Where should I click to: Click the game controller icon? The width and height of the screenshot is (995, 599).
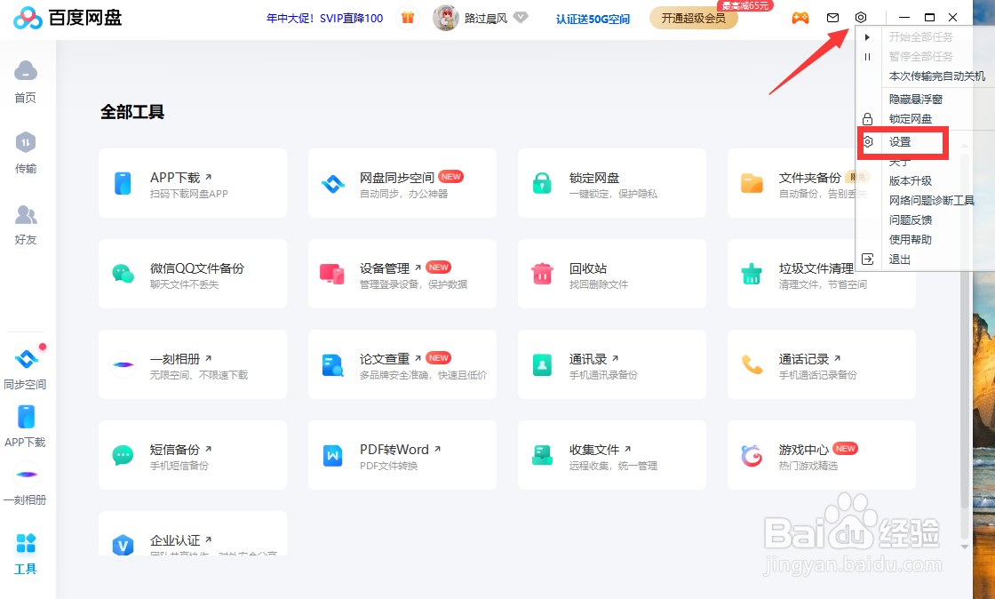pos(800,18)
